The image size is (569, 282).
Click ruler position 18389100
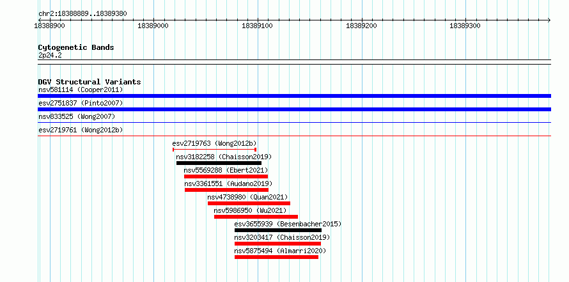pyautogui.click(x=257, y=26)
